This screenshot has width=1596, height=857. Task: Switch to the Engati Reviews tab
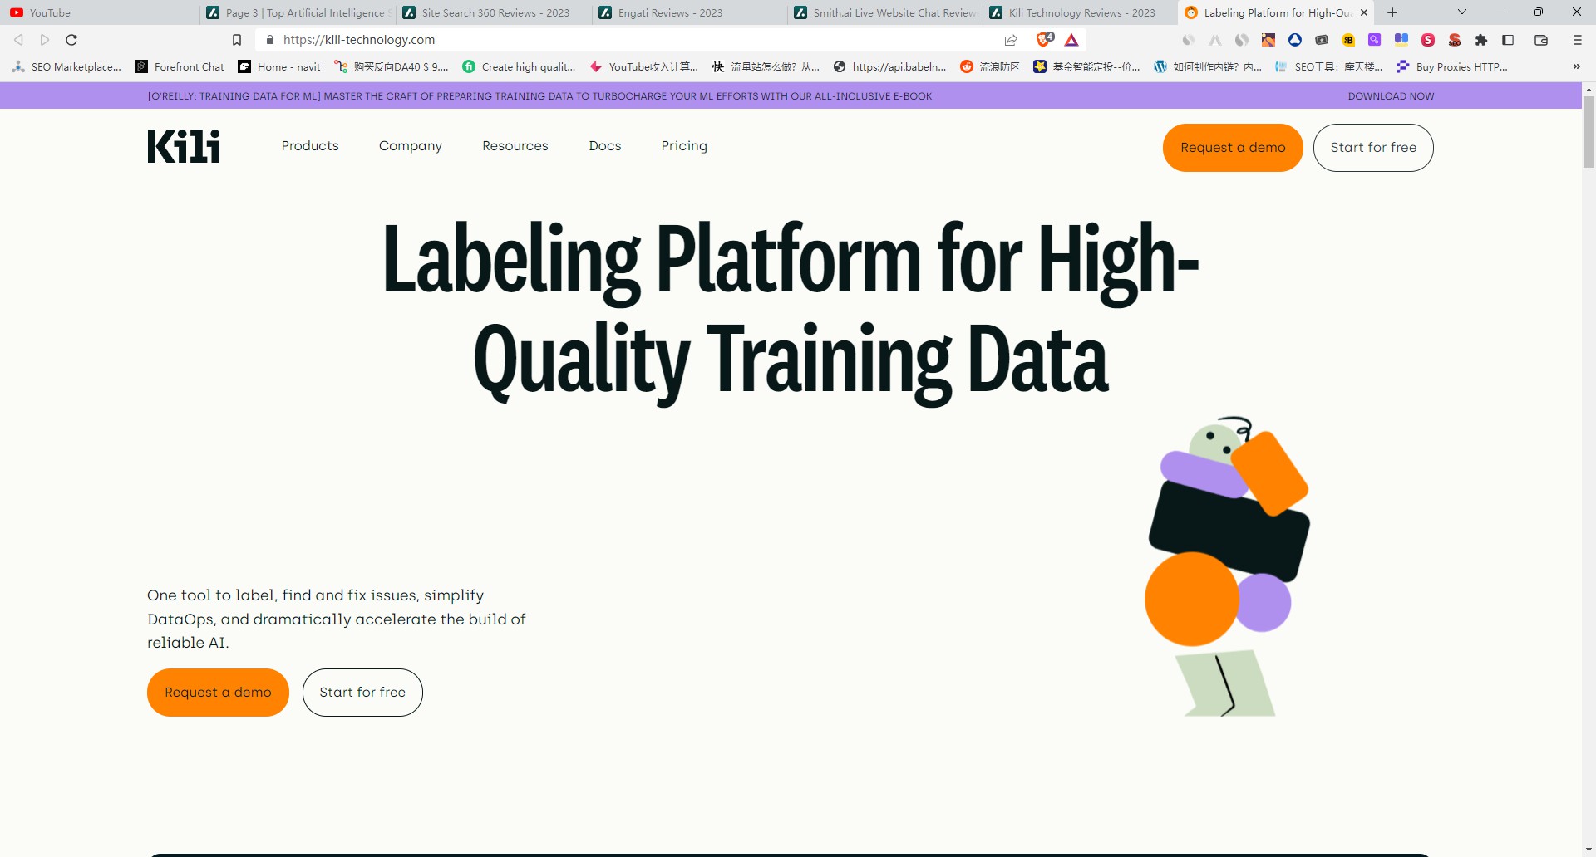point(670,12)
